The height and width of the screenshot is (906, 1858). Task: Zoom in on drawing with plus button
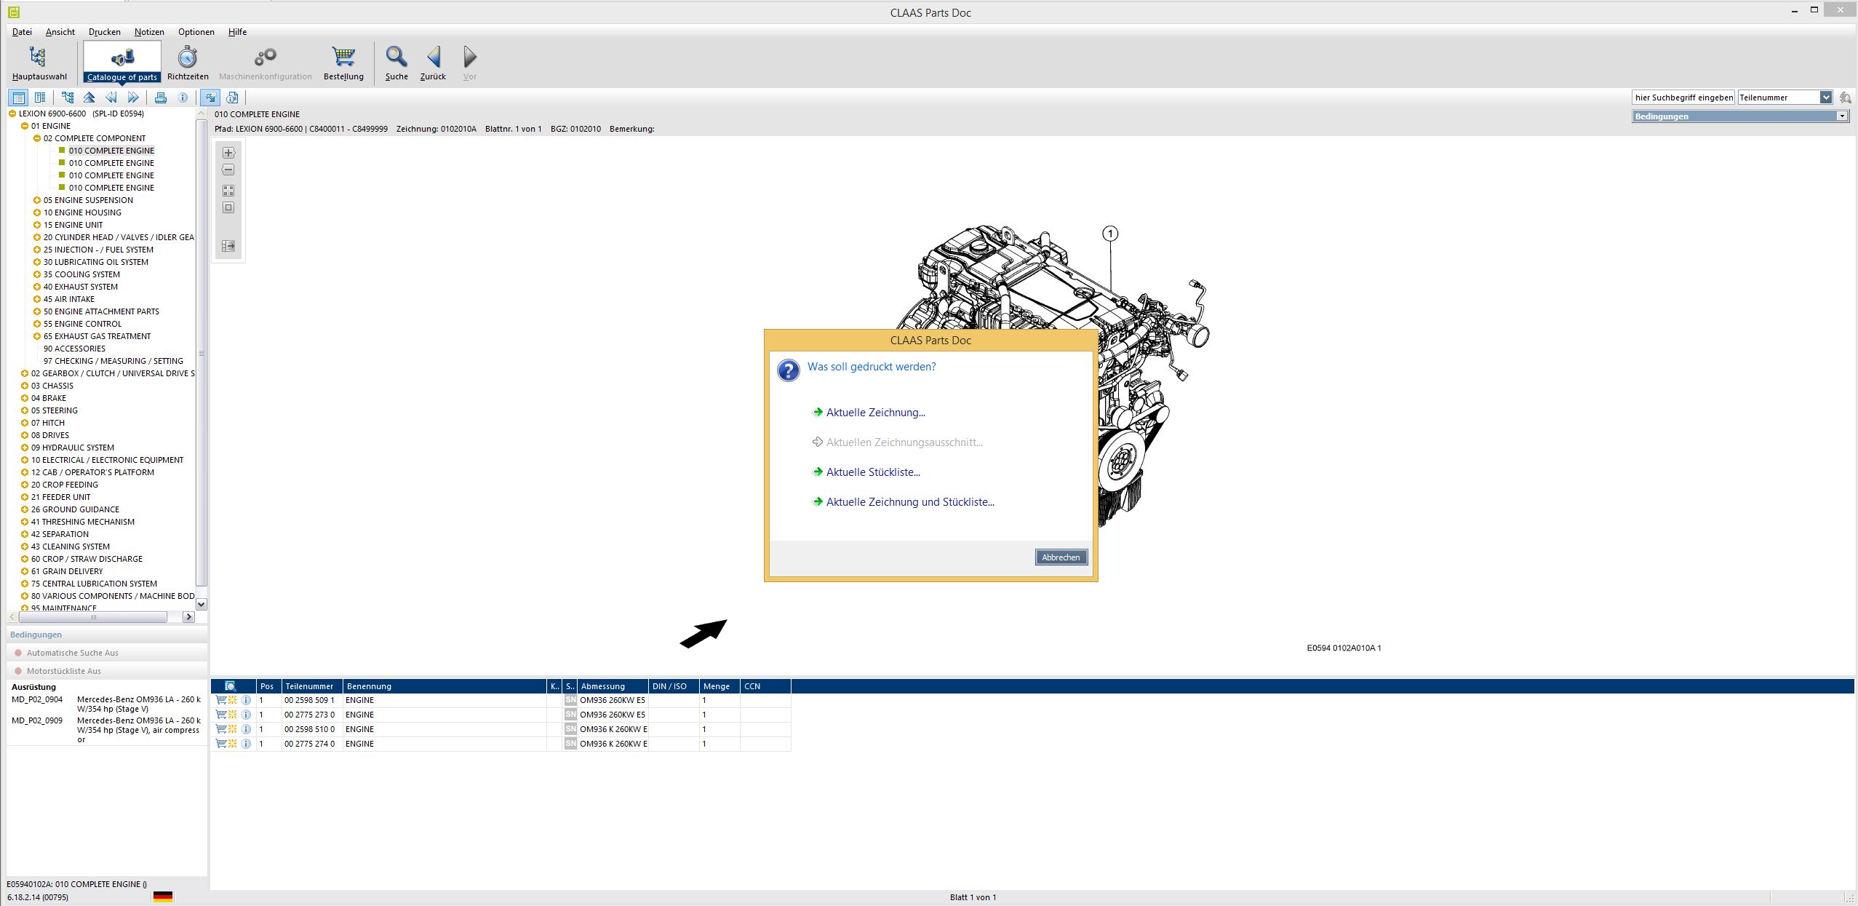pos(228,153)
